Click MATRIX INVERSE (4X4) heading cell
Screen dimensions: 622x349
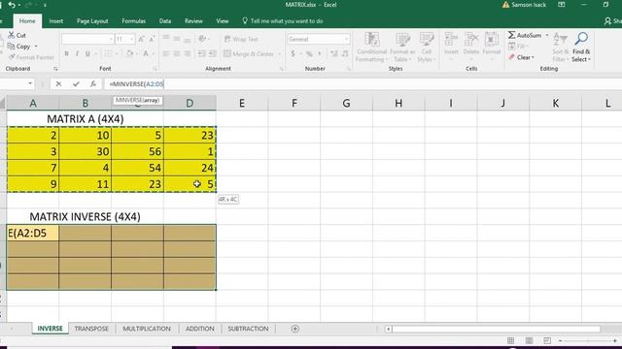point(85,217)
